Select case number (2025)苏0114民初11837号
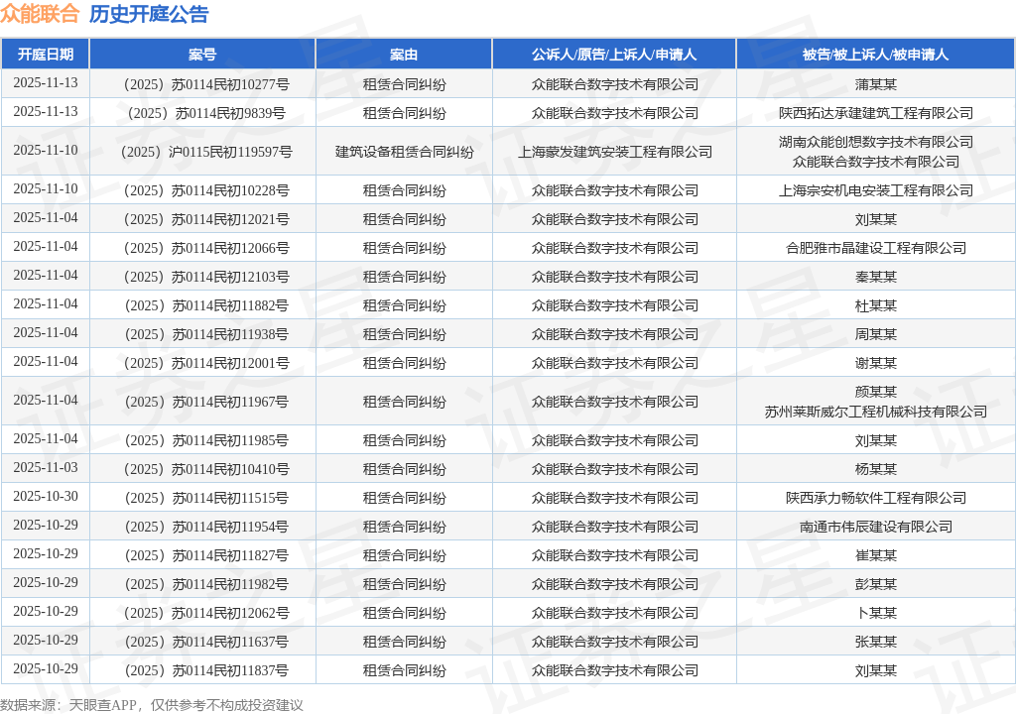 (x=206, y=670)
